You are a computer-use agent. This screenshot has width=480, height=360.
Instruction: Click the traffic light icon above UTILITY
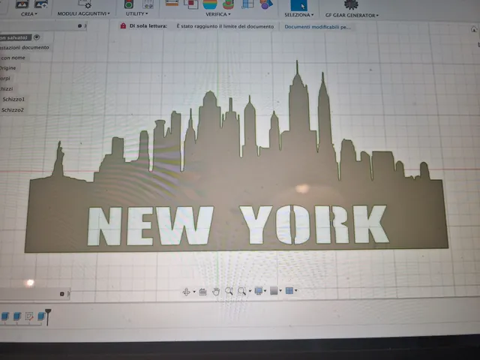128,4
